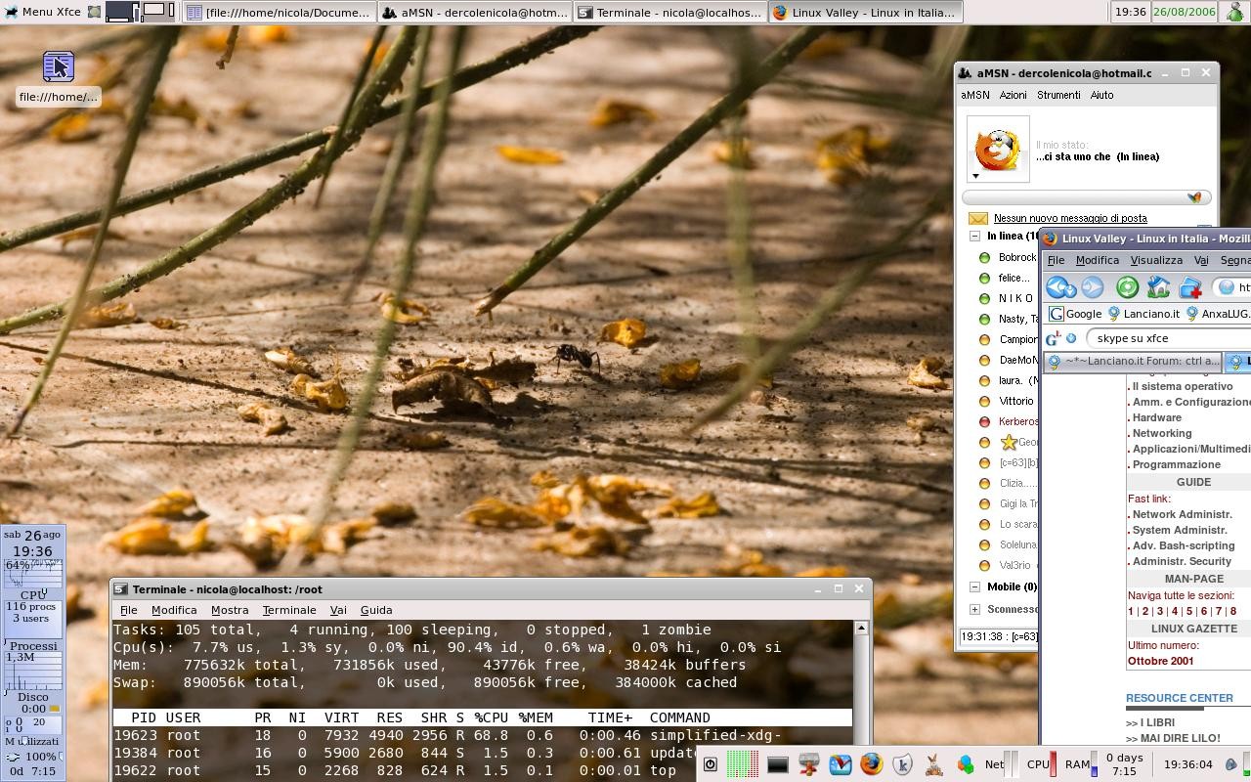Click the aMSN display picture avatar
The image size is (1251, 782).
998,147
